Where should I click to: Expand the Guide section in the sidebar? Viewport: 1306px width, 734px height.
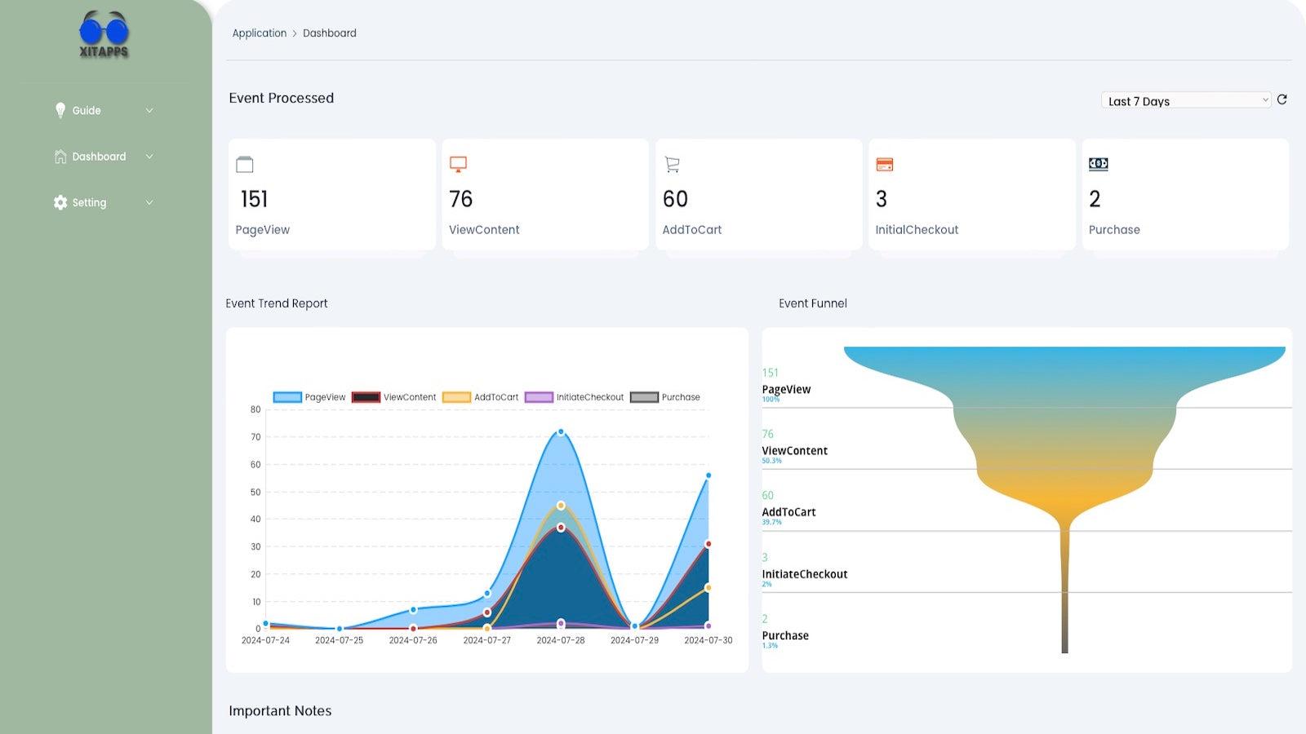pos(149,110)
